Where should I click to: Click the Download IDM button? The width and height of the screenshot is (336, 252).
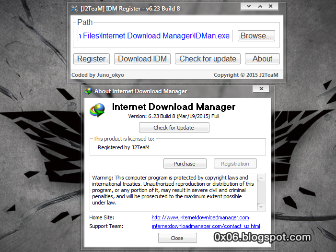pos(142,59)
